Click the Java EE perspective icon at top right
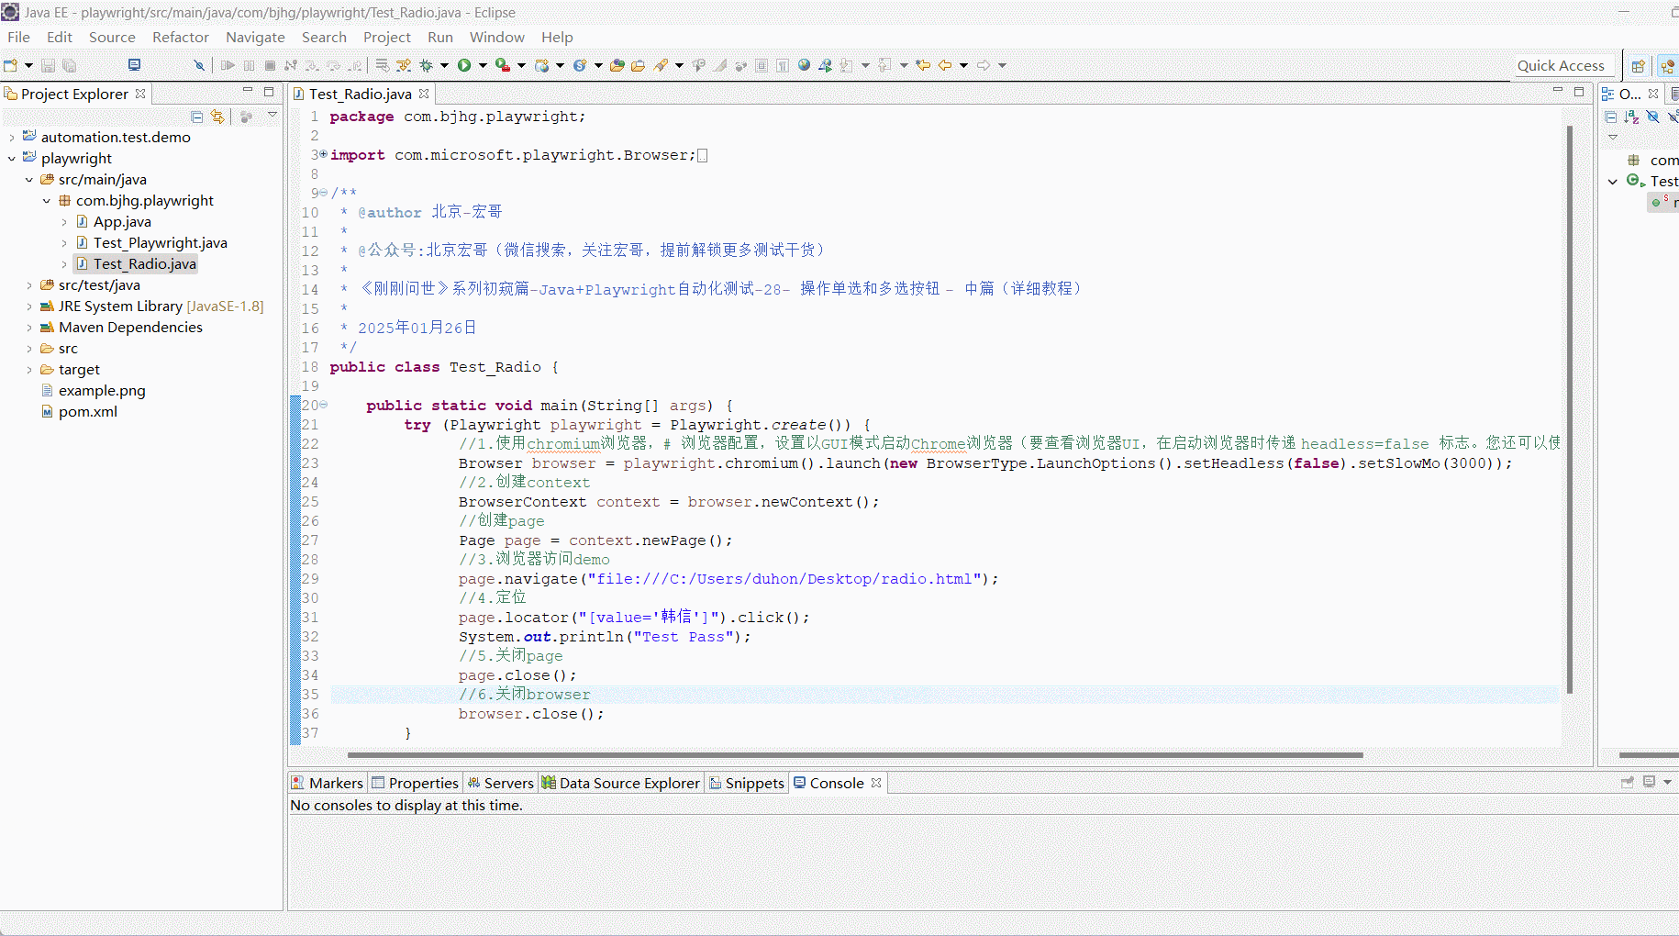Screen dimensions: 1679x936 point(1667,66)
